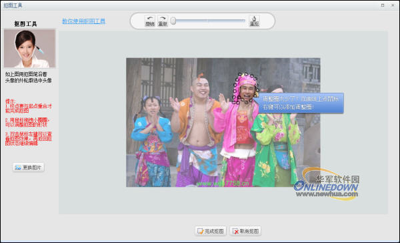Screen dimensions: 400x243
Task: Click the red tips text in sidebar
Action: [28, 122]
